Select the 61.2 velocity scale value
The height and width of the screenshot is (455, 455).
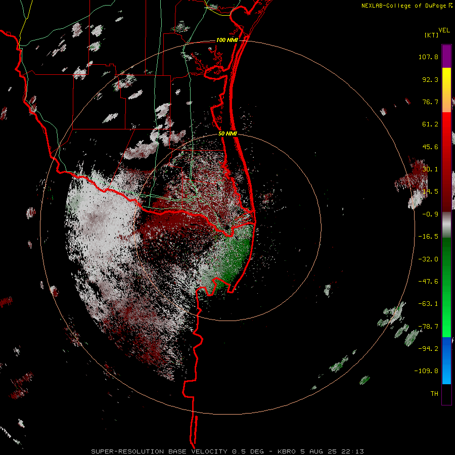click(x=430, y=124)
